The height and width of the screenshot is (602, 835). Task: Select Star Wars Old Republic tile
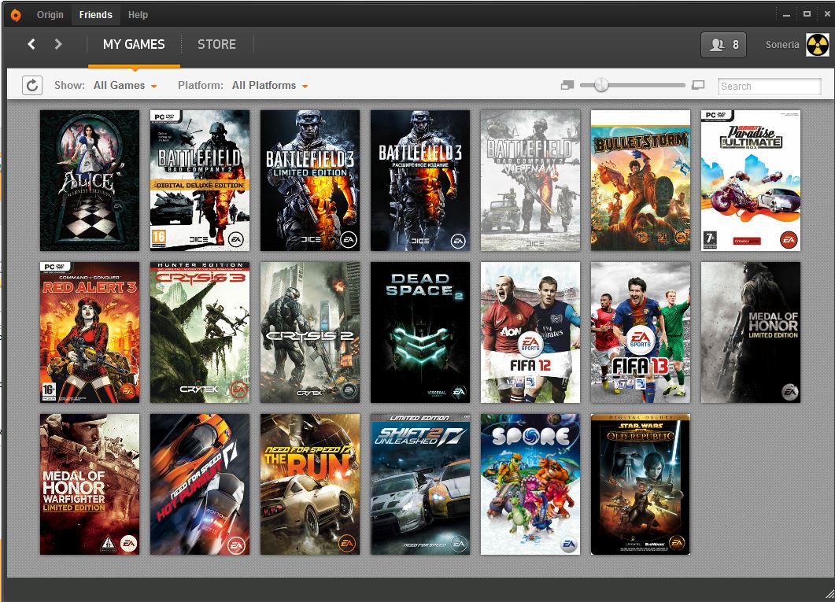click(641, 485)
